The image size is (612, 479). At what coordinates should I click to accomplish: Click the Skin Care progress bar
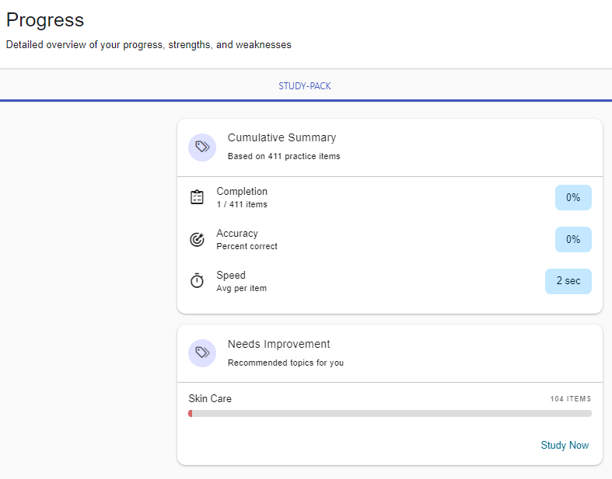pyautogui.click(x=390, y=414)
